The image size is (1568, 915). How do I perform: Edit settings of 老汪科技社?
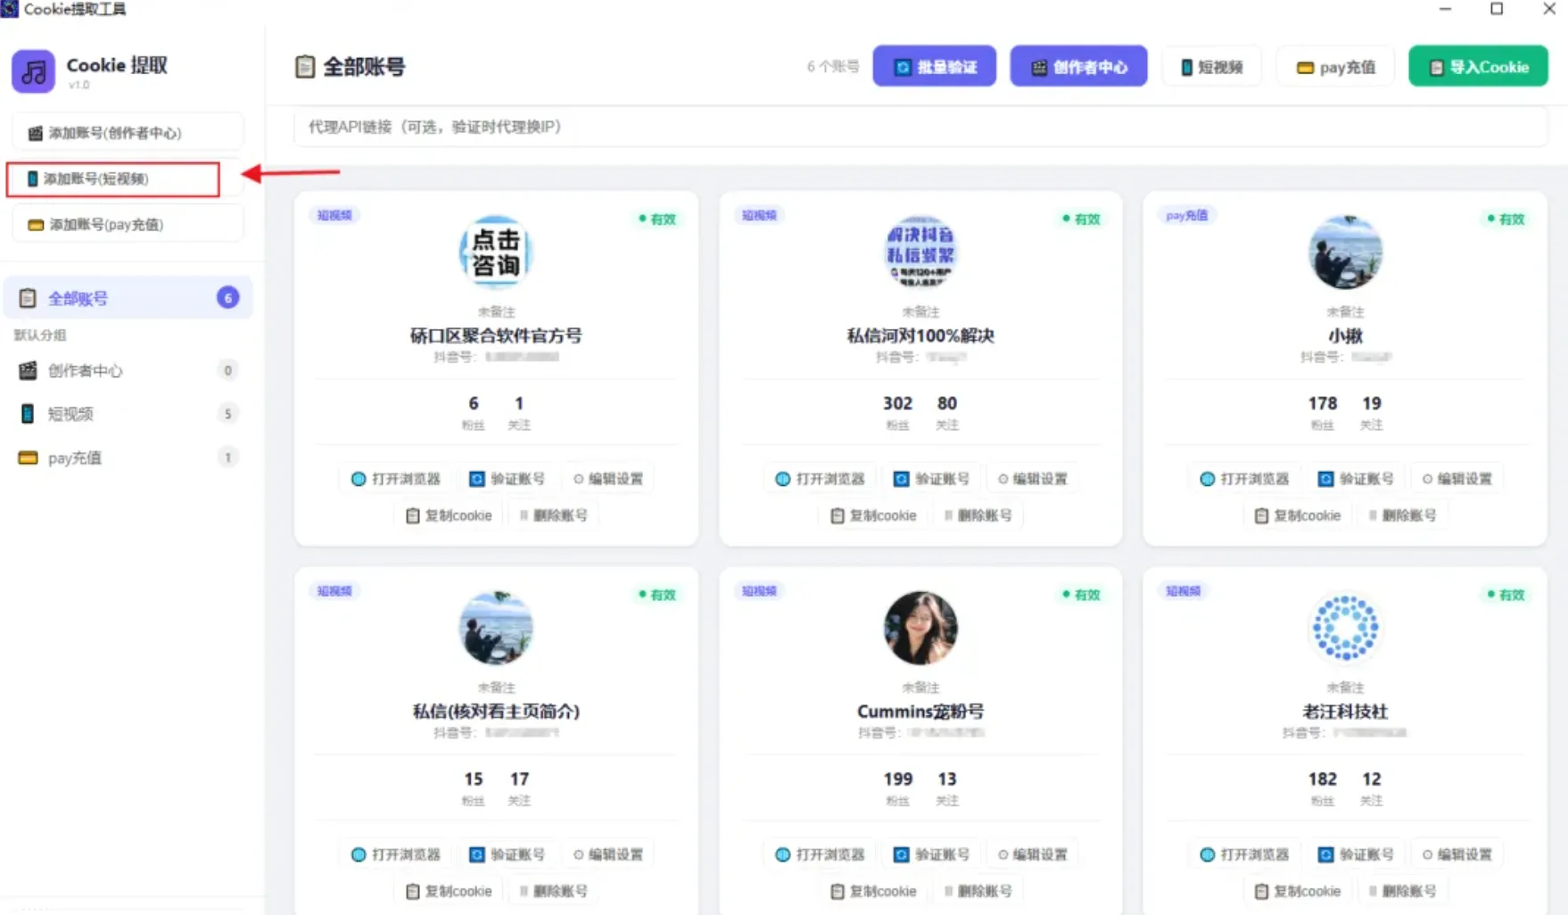point(1457,854)
